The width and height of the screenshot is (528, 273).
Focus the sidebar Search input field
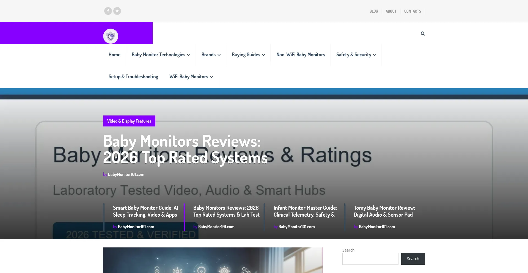(370, 259)
